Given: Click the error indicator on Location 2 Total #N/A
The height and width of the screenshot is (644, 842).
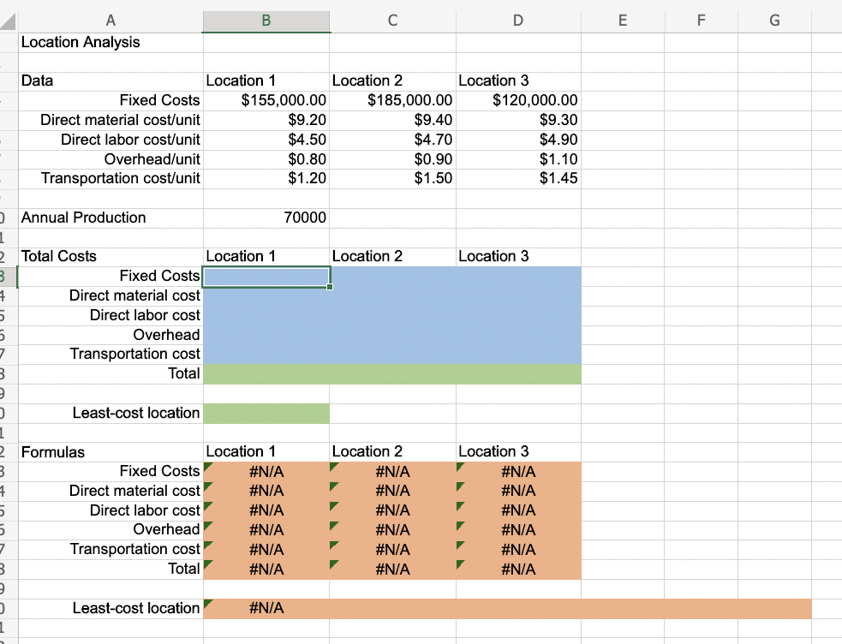Looking at the screenshot, I should (x=332, y=563).
